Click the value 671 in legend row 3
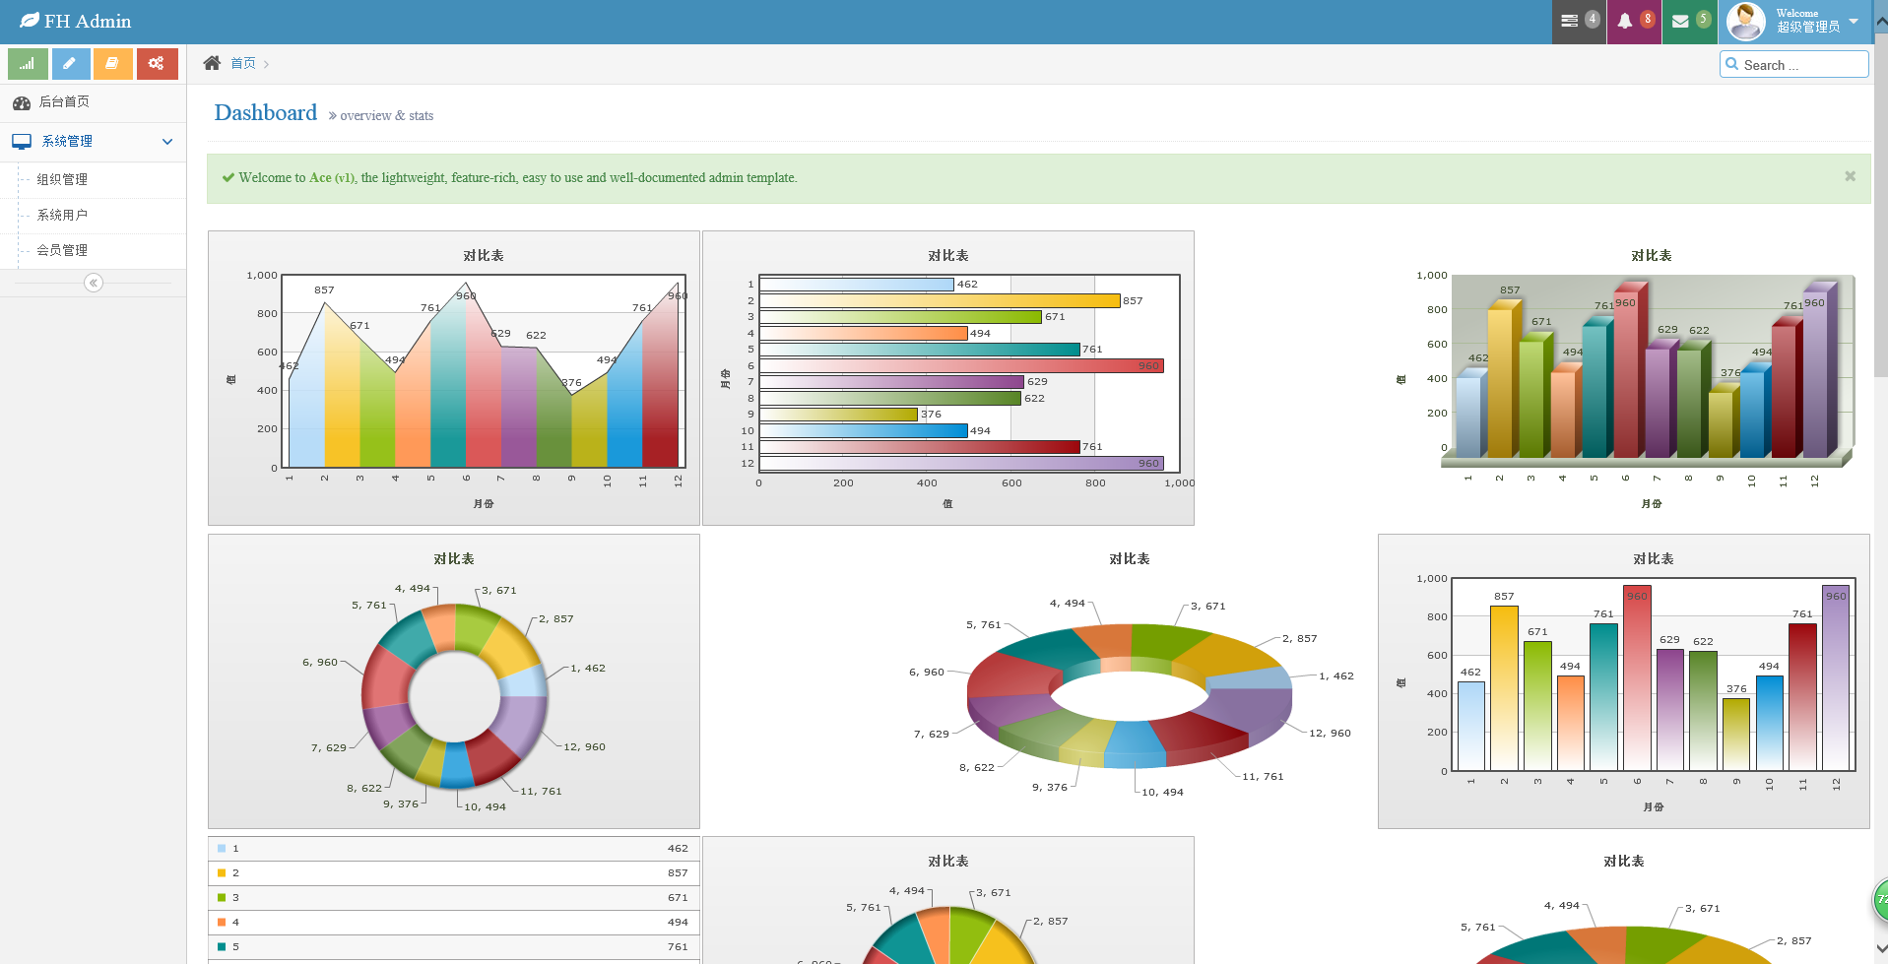This screenshot has width=1888, height=964. 678,897
